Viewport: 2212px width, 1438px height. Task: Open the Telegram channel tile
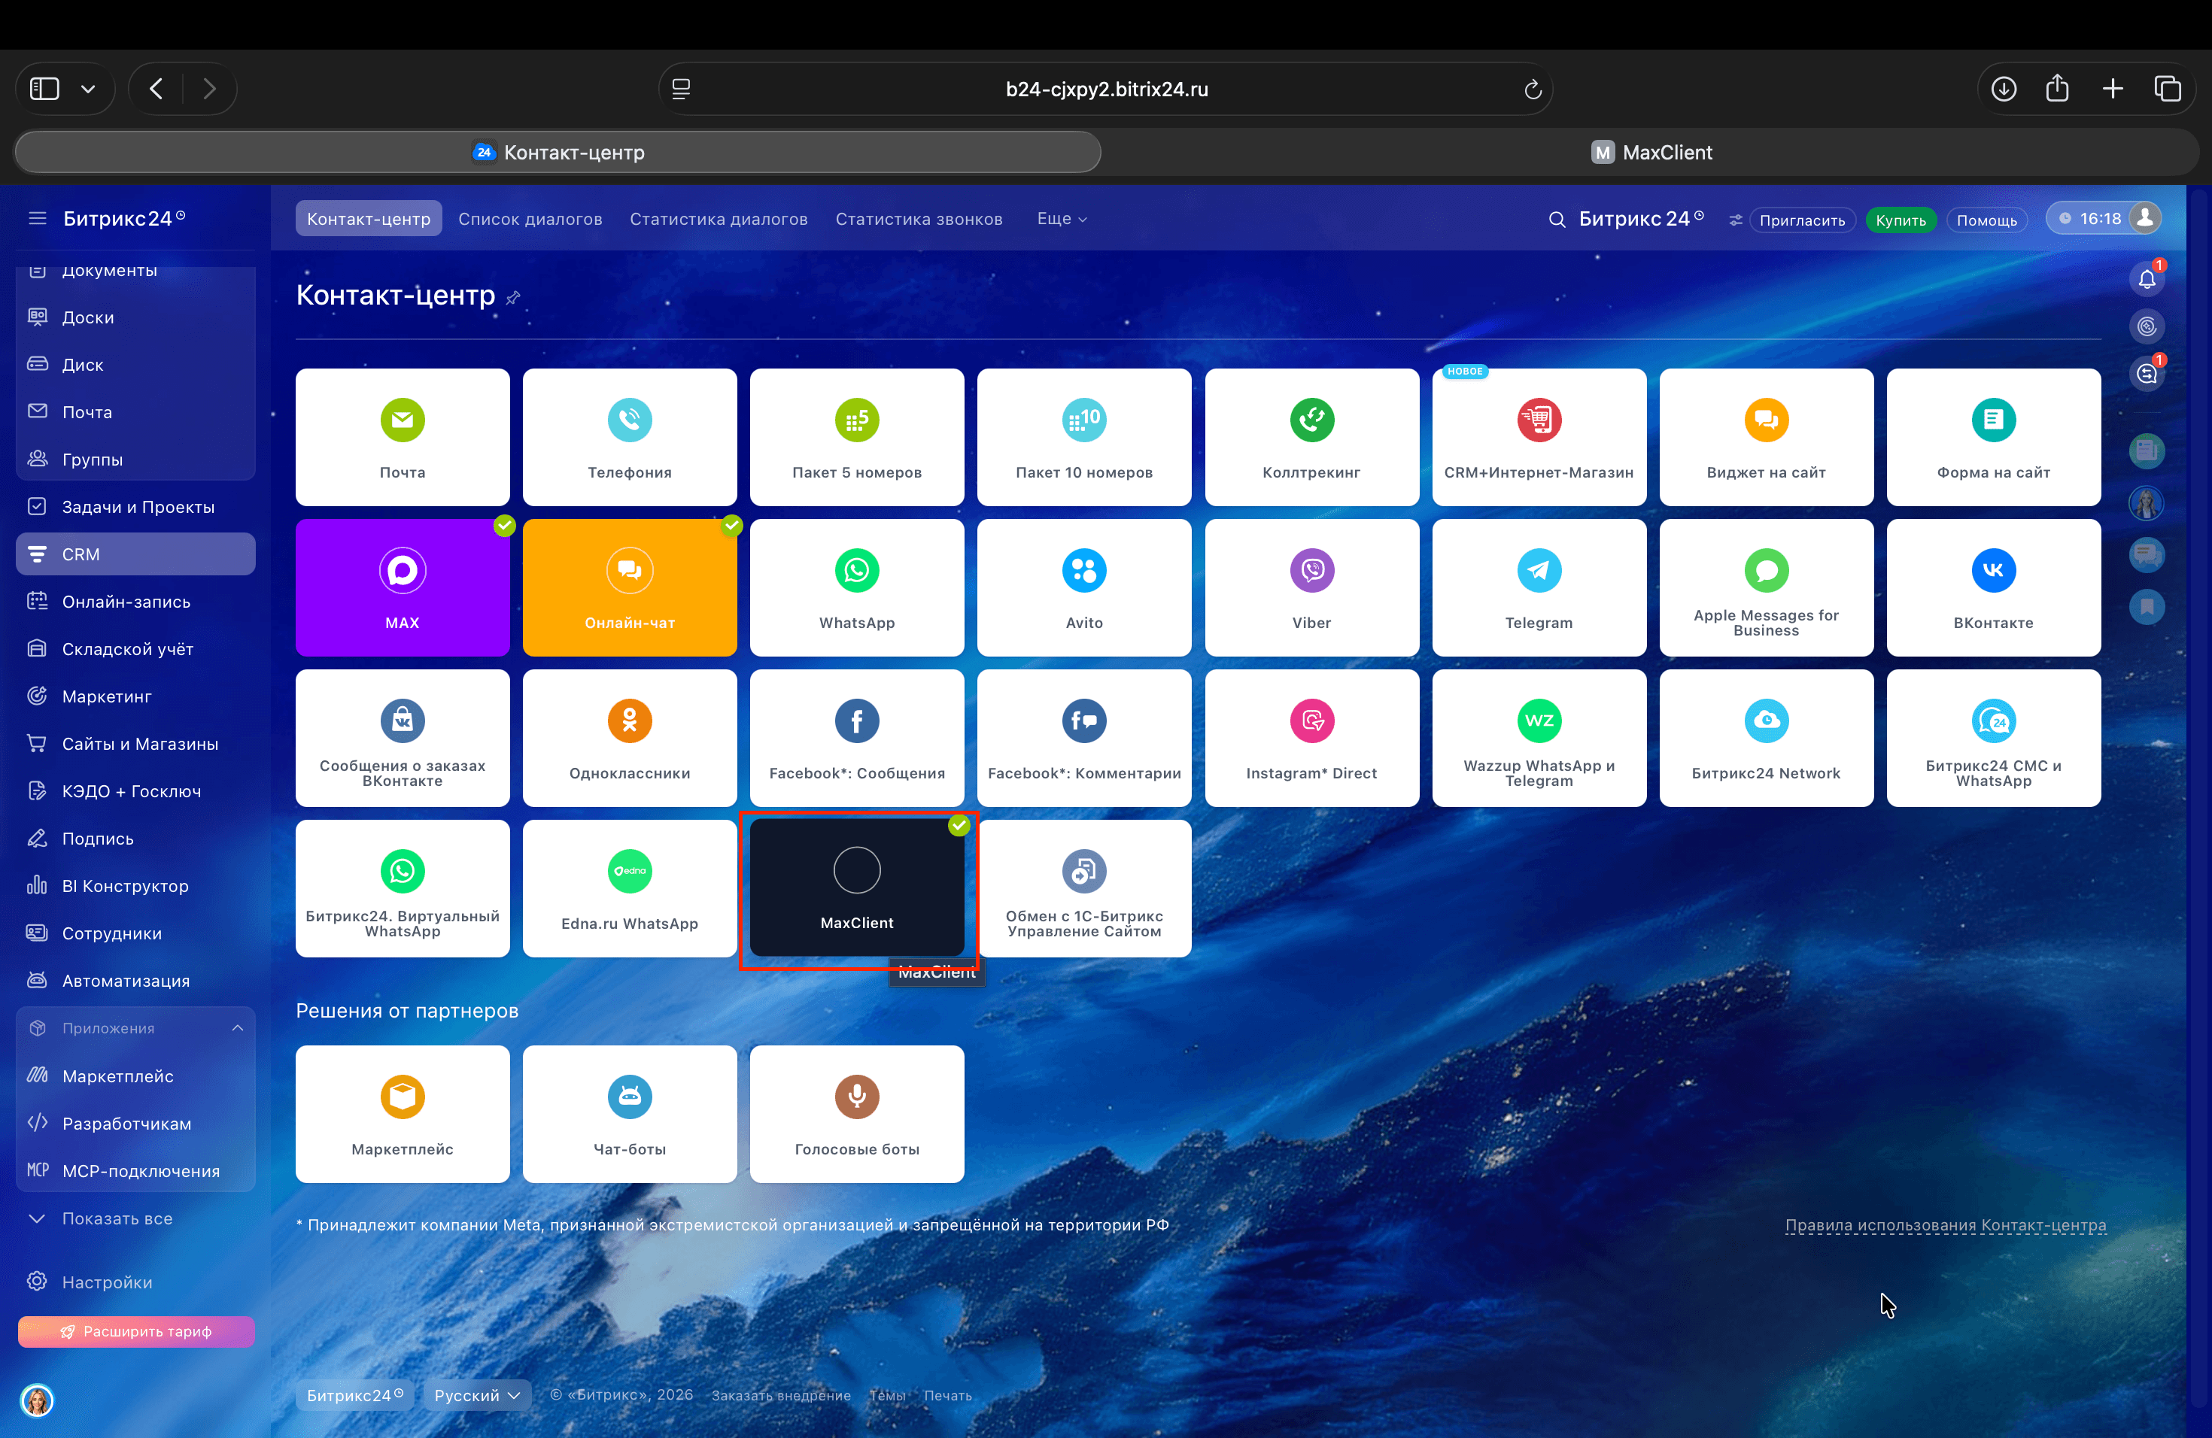point(1539,587)
